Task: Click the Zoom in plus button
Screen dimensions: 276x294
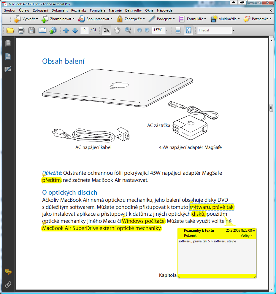Action: point(147,30)
